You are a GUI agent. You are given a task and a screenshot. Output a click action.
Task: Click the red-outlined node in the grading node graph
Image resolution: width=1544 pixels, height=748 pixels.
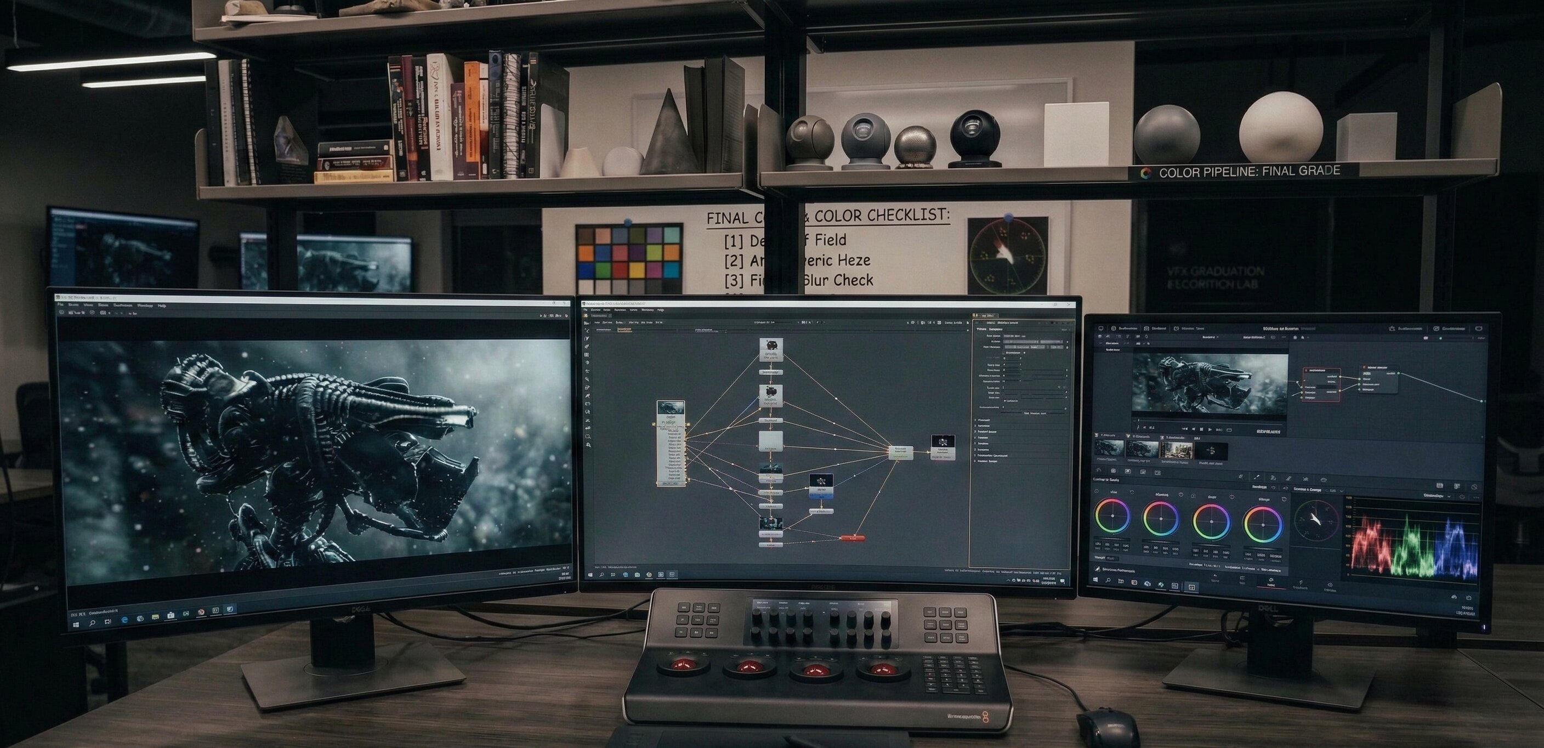pyautogui.click(x=1321, y=383)
